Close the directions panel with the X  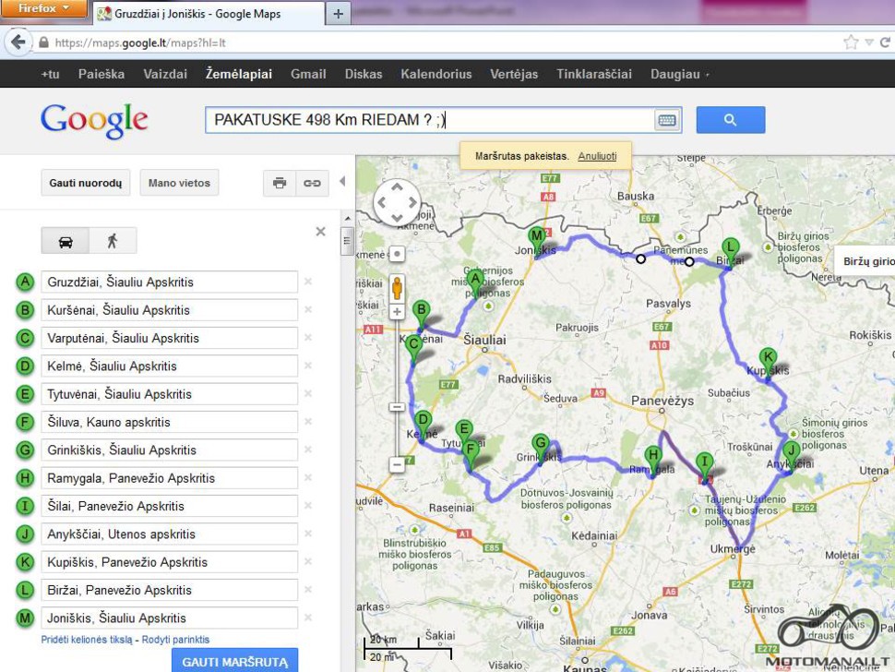[x=321, y=232]
